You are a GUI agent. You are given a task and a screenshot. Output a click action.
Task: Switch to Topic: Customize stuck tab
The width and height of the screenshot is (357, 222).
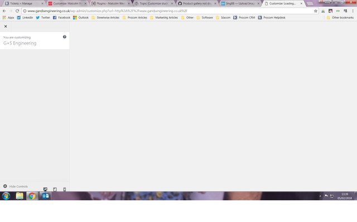pyautogui.click(x=154, y=3)
